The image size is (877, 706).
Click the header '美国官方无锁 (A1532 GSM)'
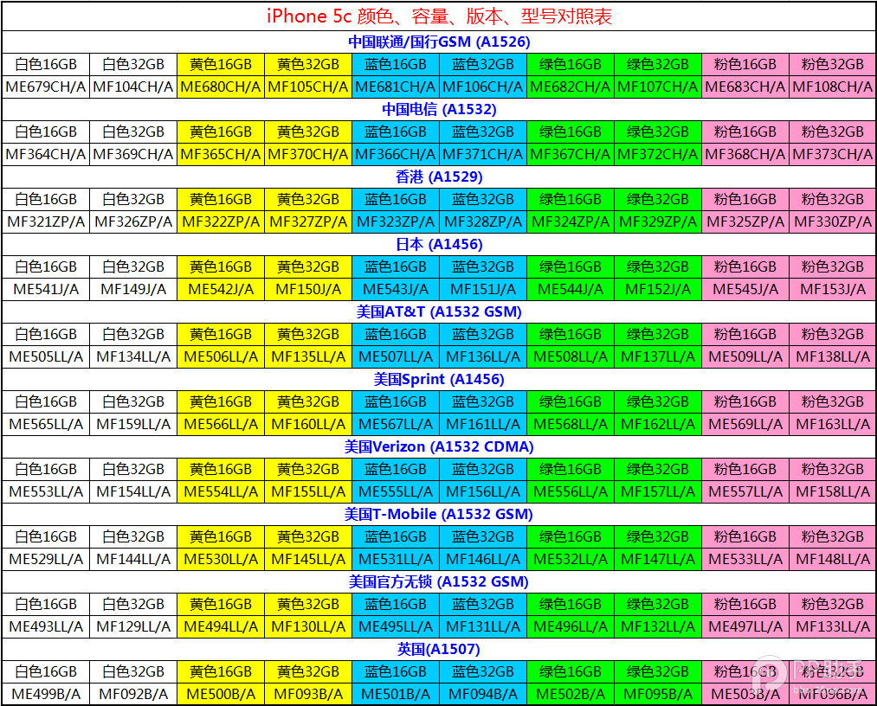439,582
